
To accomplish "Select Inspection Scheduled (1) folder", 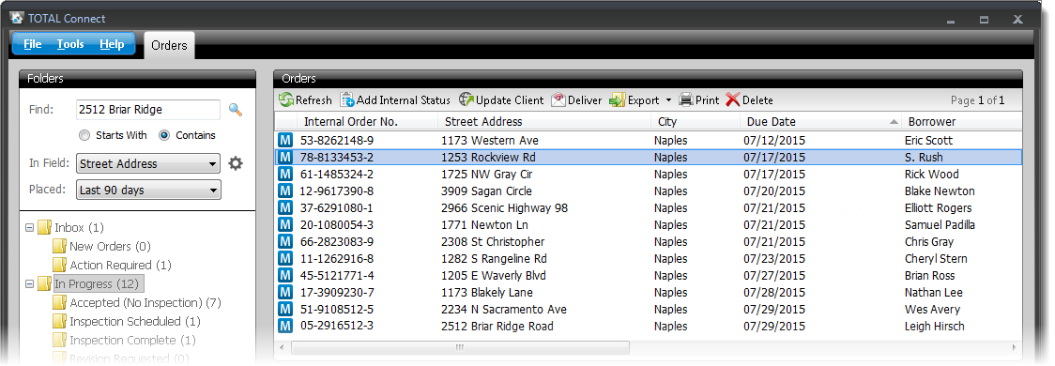I will pyautogui.click(x=135, y=322).
